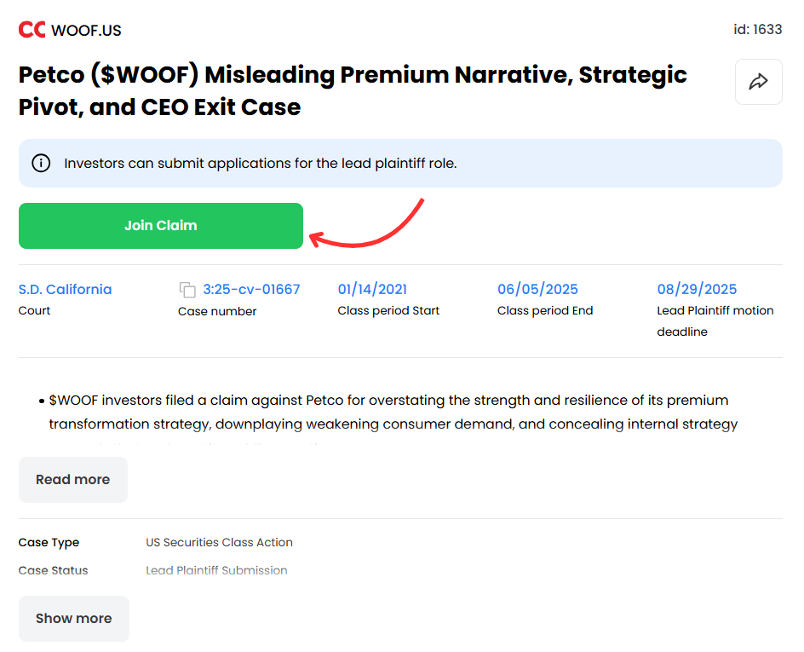Click the share arrow icon
Image resolution: width=804 pixels, height=652 pixels.
click(758, 82)
